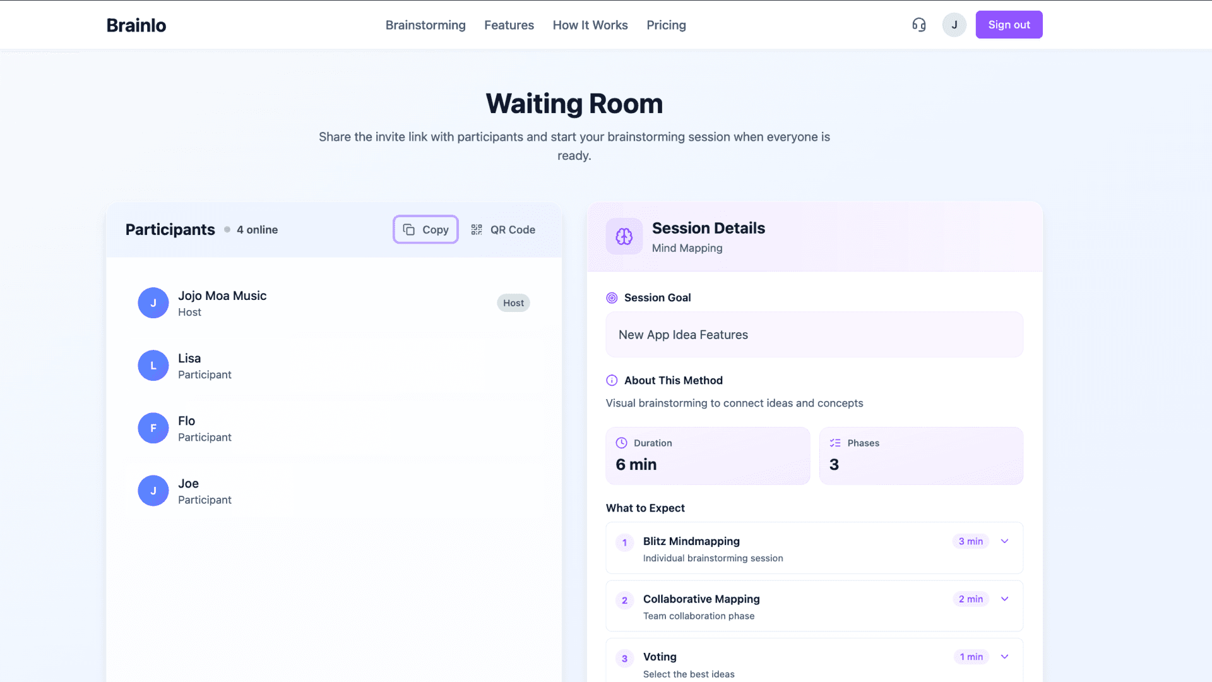Expand the Blitz Mindmapping phase details
Screen dimensions: 1212x682
1004,541
